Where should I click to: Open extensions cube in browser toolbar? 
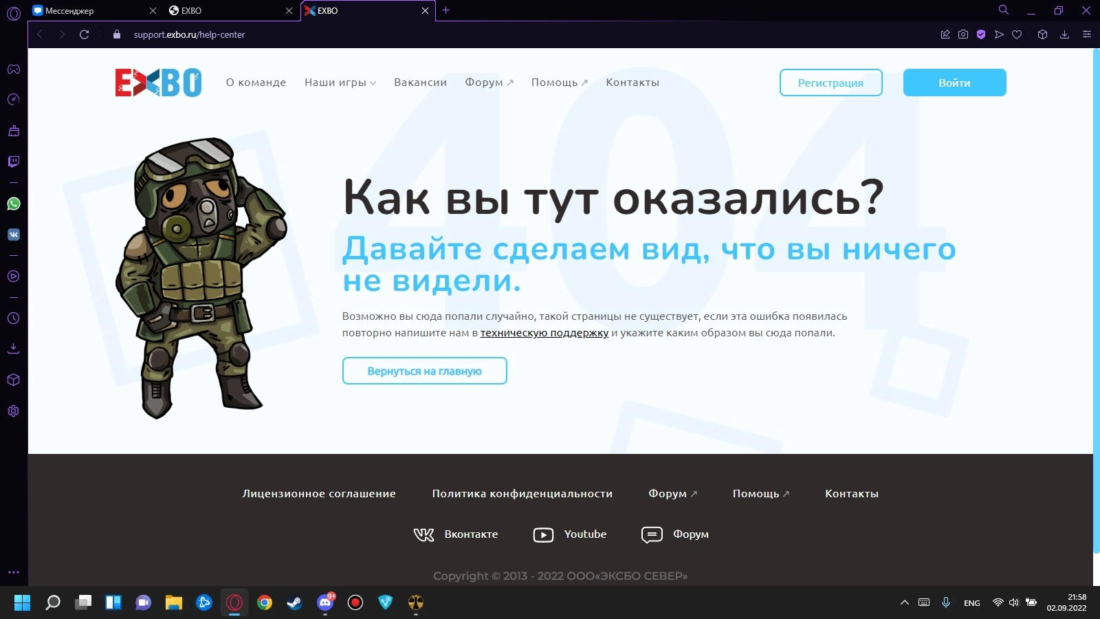1042,34
